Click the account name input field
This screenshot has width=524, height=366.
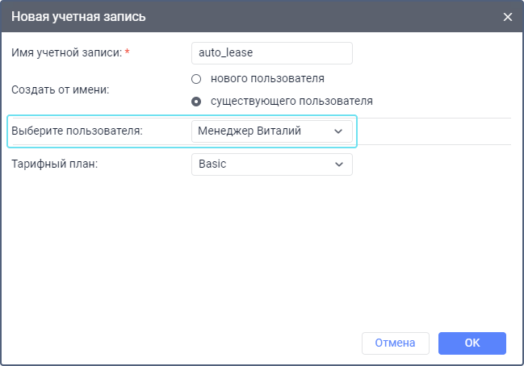coord(271,53)
